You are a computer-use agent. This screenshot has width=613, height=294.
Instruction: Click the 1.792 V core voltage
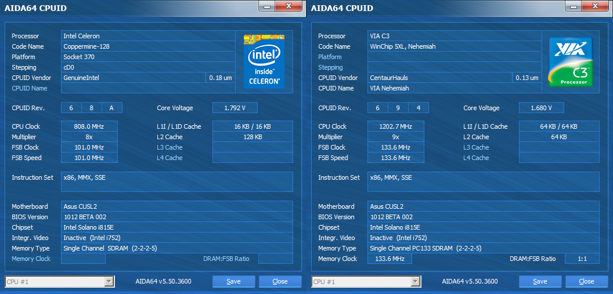point(235,108)
